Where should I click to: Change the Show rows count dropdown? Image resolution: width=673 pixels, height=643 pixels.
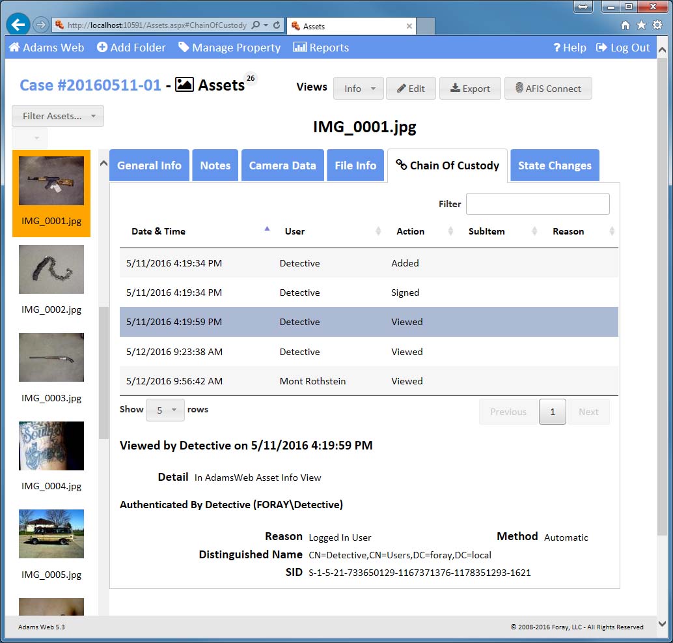point(165,410)
